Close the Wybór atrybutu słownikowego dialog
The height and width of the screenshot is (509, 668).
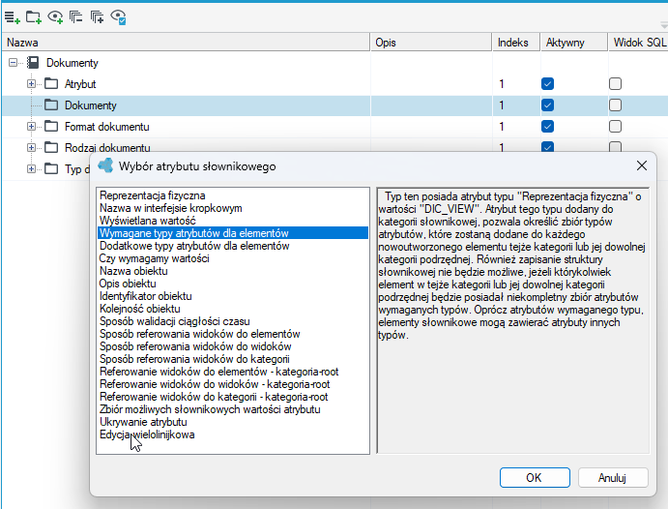pos(642,165)
